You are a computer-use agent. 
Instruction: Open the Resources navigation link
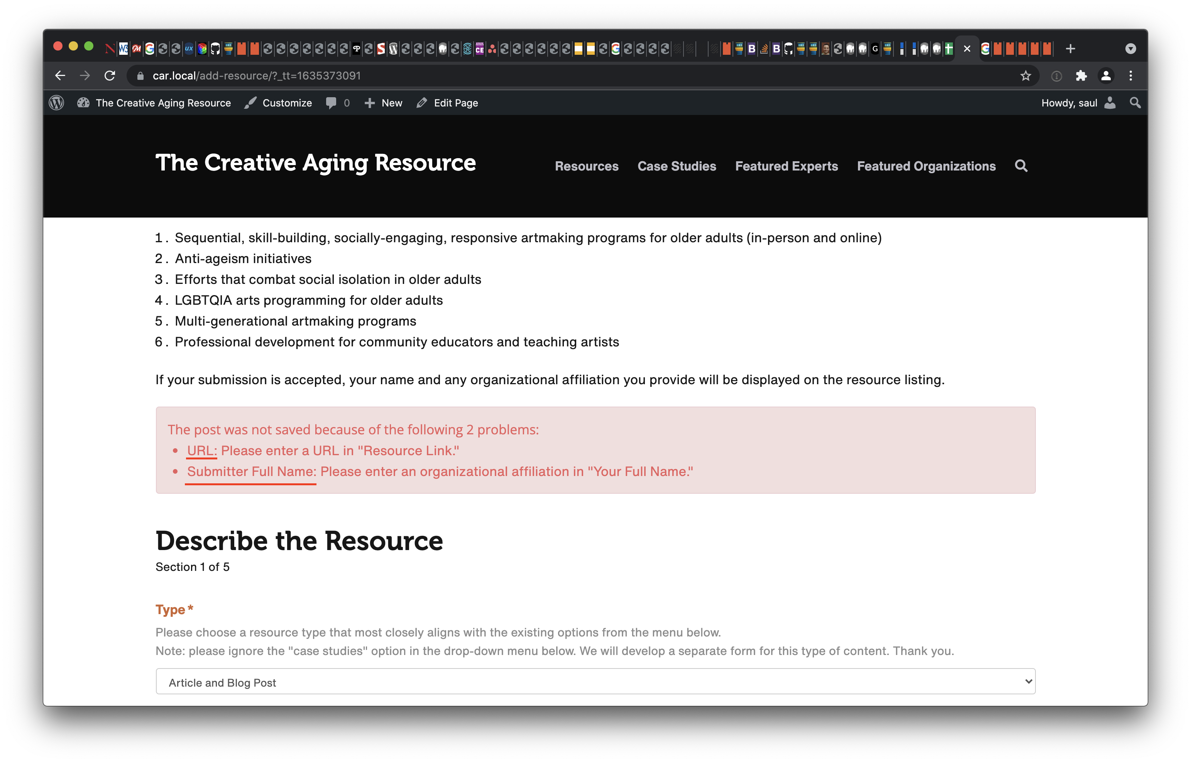586,166
